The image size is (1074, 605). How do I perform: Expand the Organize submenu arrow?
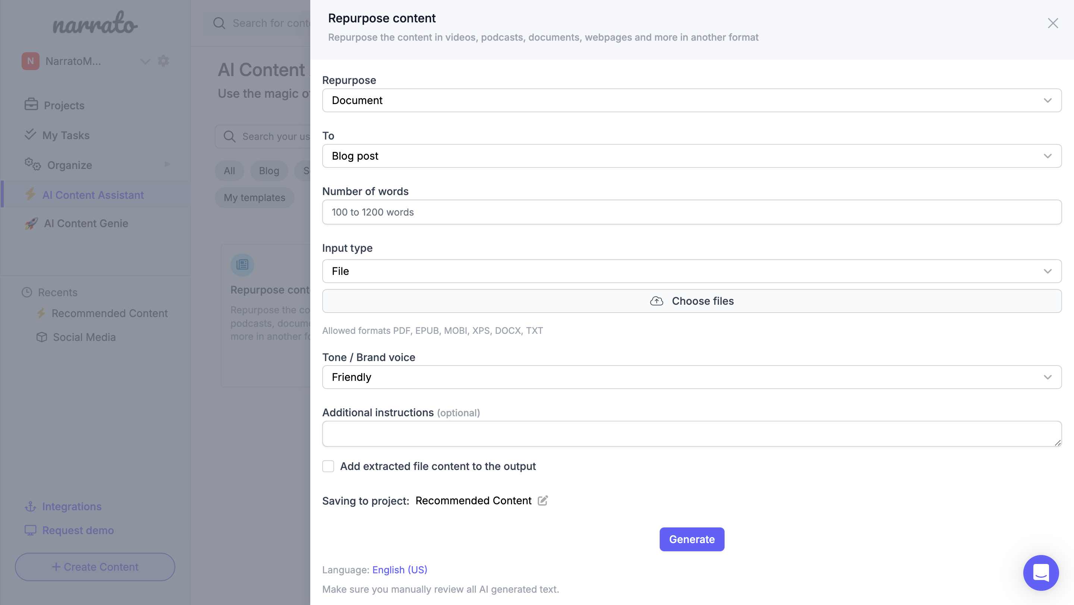point(167,164)
